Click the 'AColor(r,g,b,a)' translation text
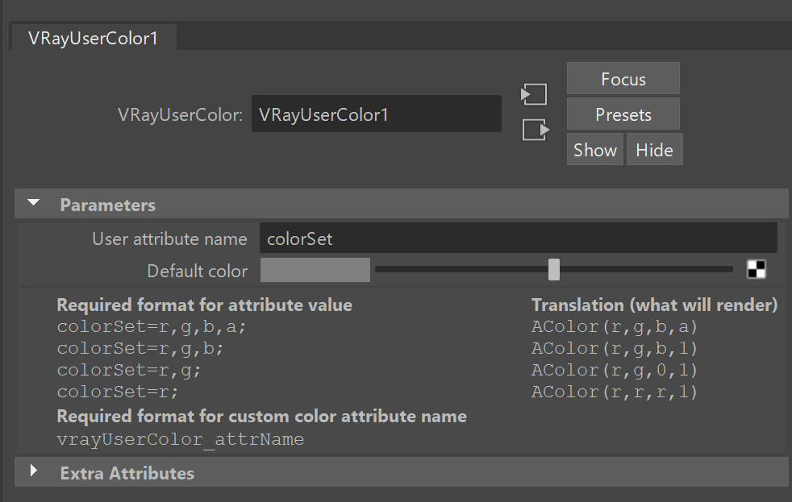 tap(615, 327)
